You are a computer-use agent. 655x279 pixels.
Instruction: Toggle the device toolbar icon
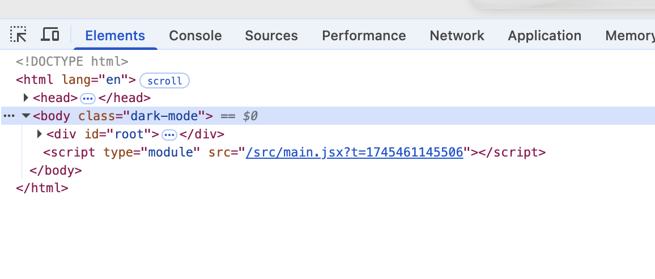click(x=50, y=34)
